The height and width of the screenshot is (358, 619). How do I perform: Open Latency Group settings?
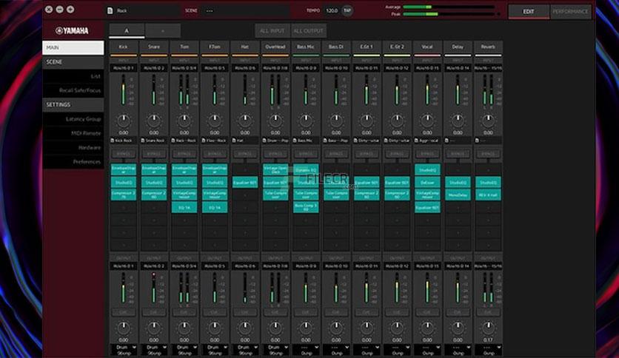[73, 118]
